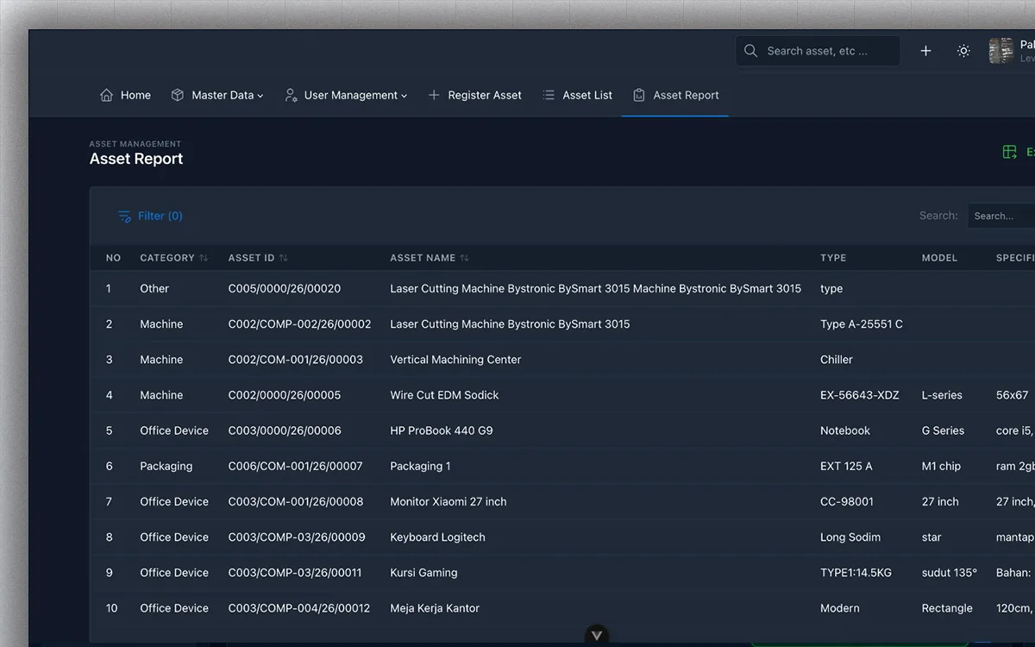Click the magnifier icon in the asset search bar
This screenshot has height=647, width=1035.
(x=750, y=51)
